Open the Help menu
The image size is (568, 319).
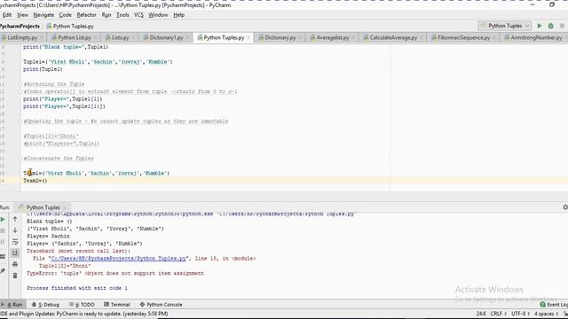coord(179,15)
